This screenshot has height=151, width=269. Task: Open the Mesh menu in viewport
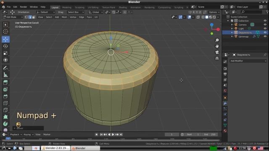[64, 17]
